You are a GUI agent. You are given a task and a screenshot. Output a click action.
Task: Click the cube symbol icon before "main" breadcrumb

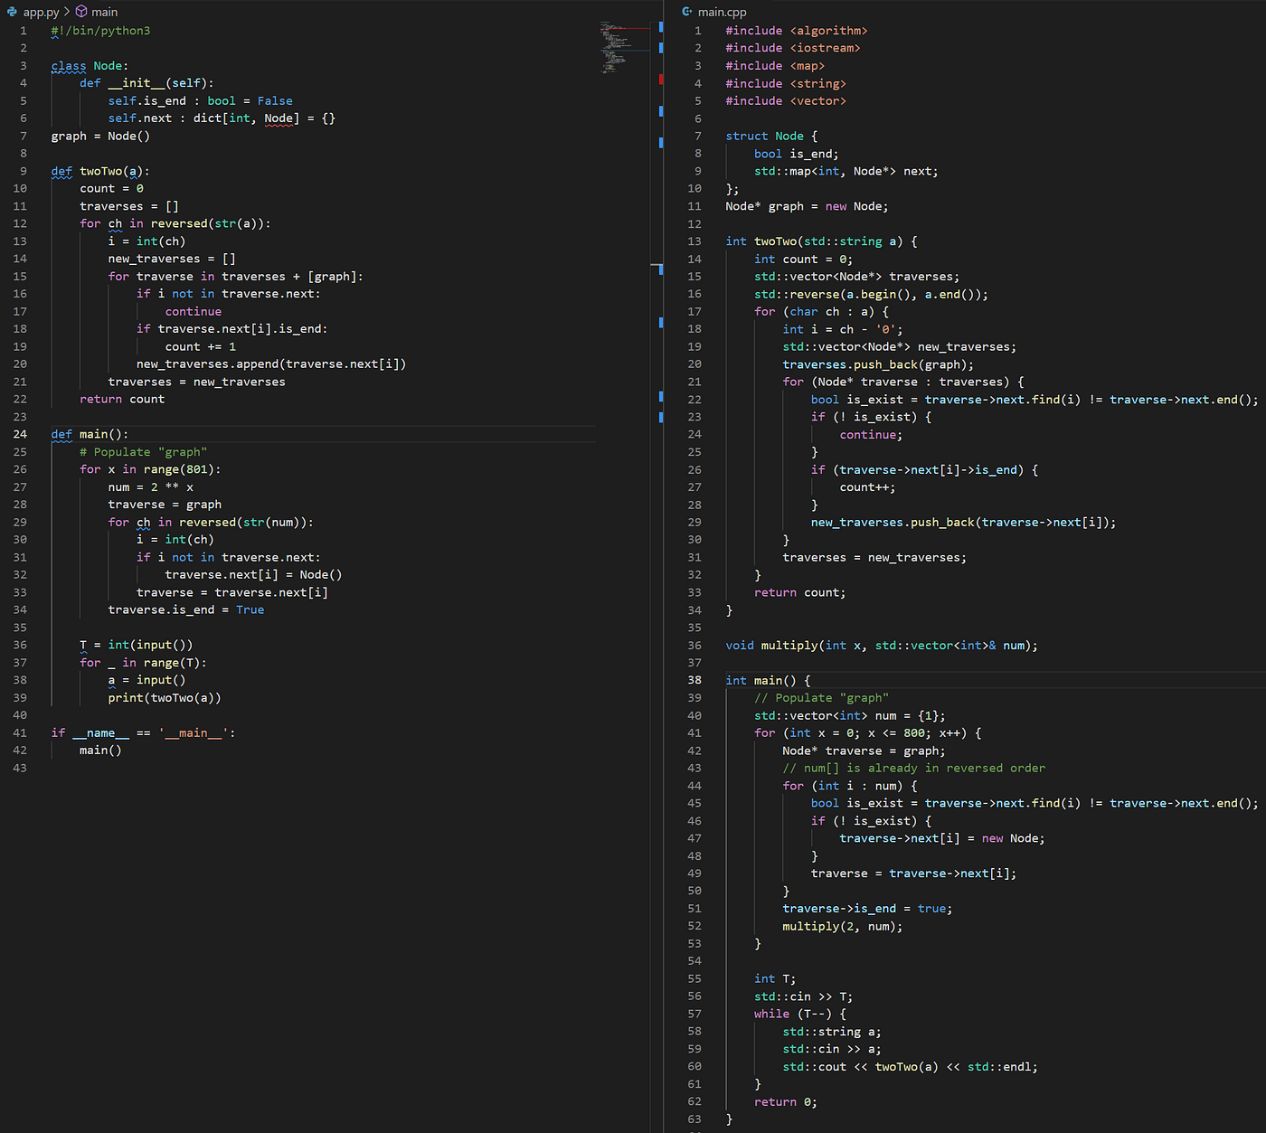point(80,12)
